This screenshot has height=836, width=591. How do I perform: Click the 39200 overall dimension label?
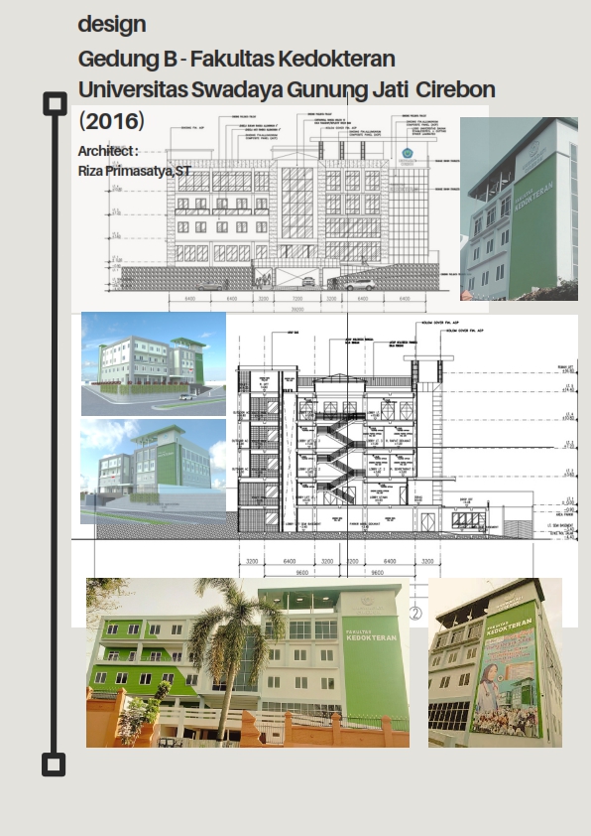point(297,309)
